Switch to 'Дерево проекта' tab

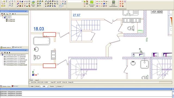6,47
